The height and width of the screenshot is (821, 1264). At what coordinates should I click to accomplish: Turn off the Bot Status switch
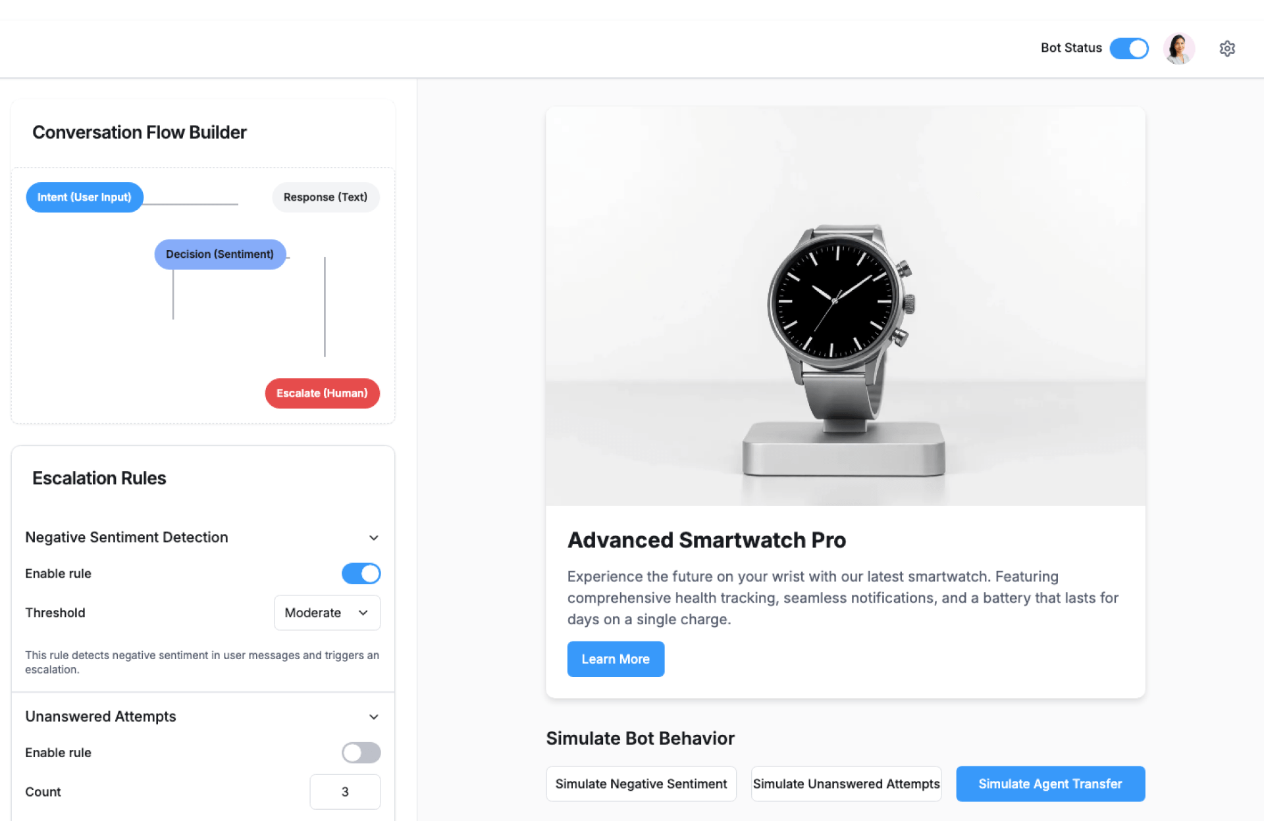(x=1129, y=49)
